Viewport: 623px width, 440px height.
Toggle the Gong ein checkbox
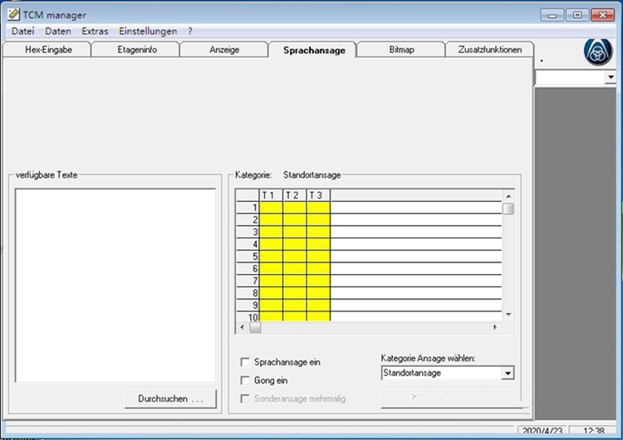[245, 380]
